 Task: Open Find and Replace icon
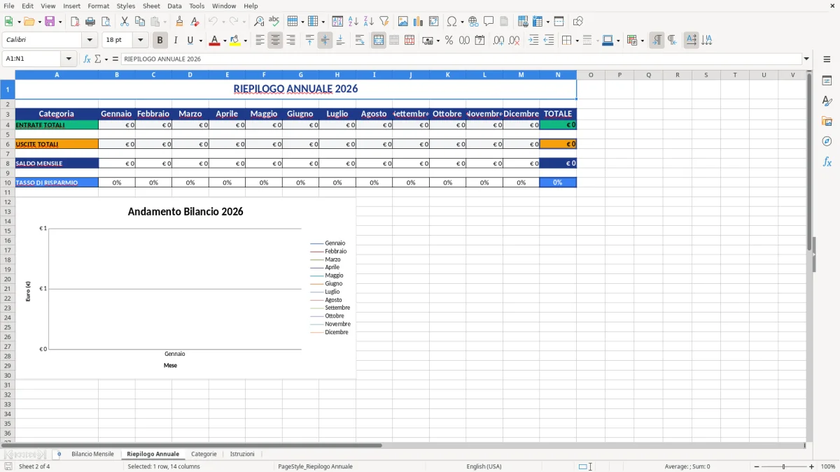259,22
